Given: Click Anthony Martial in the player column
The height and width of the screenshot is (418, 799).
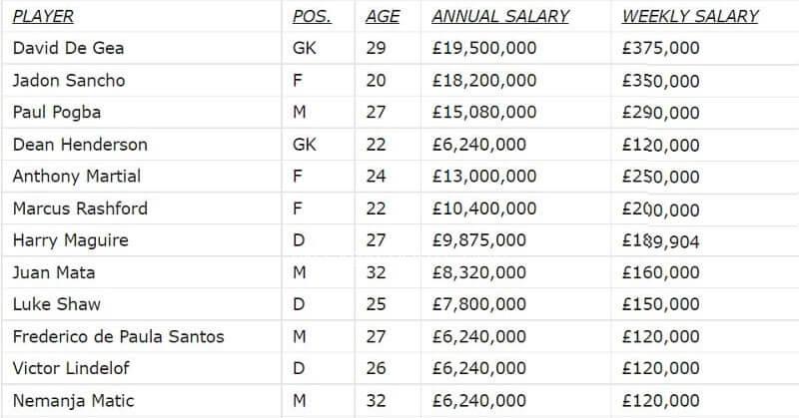Looking at the screenshot, I should coord(77,176).
